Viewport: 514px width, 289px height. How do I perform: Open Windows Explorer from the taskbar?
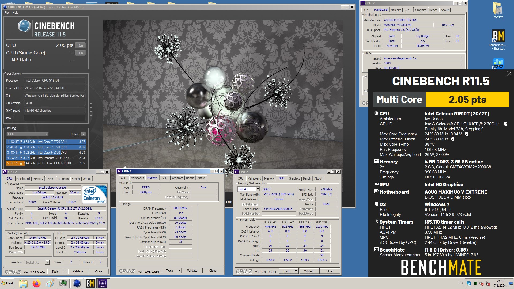23,283
